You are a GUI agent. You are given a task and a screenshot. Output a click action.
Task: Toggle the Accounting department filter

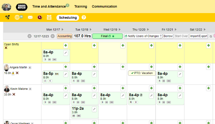[x=64, y=36]
